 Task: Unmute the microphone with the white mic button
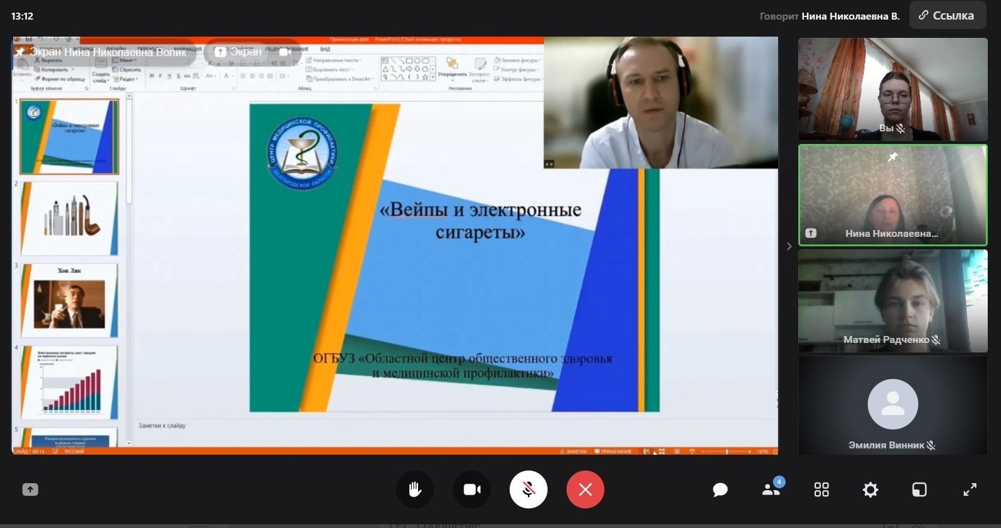click(529, 489)
